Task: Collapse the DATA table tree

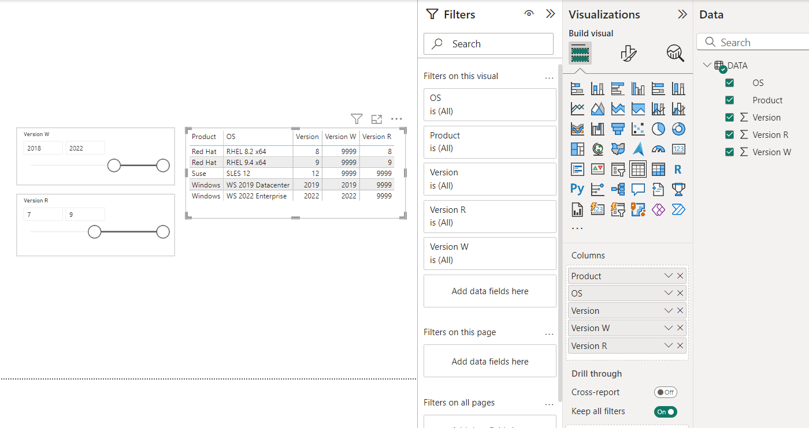Action: (707, 65)
